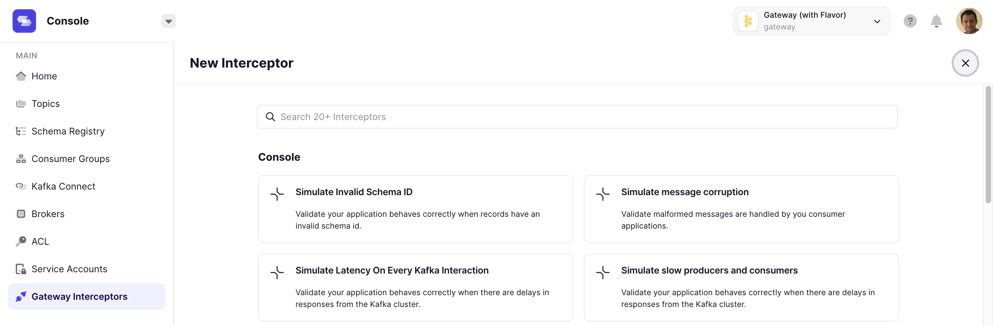Screen dimensions: 993x326
Task: Expand the Console product switcher dropdown
Action: click(168, 21)
